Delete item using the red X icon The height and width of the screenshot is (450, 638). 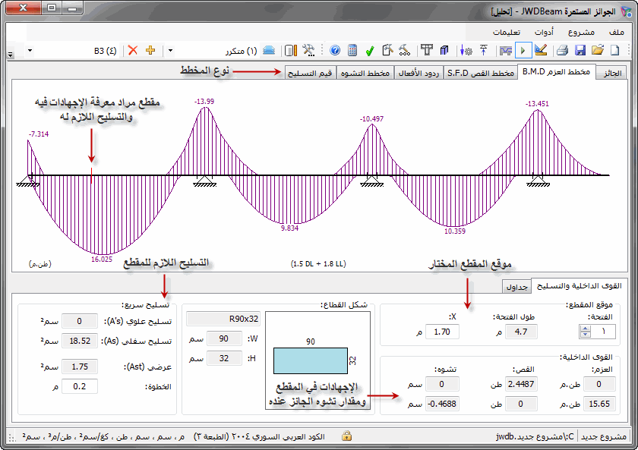pyautogui.click(x=133, y=51)
